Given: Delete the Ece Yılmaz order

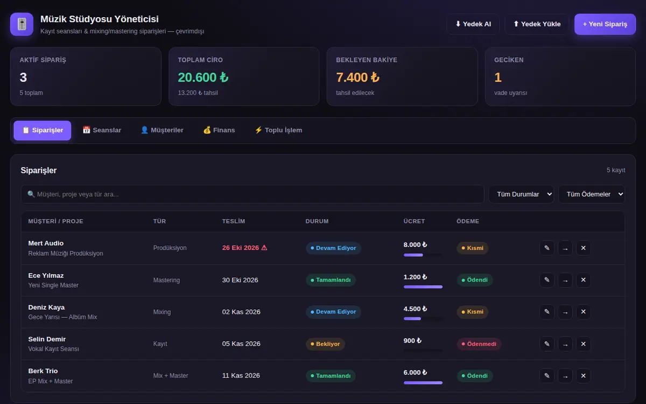Looking at the screenshot, I should [584, 280].
